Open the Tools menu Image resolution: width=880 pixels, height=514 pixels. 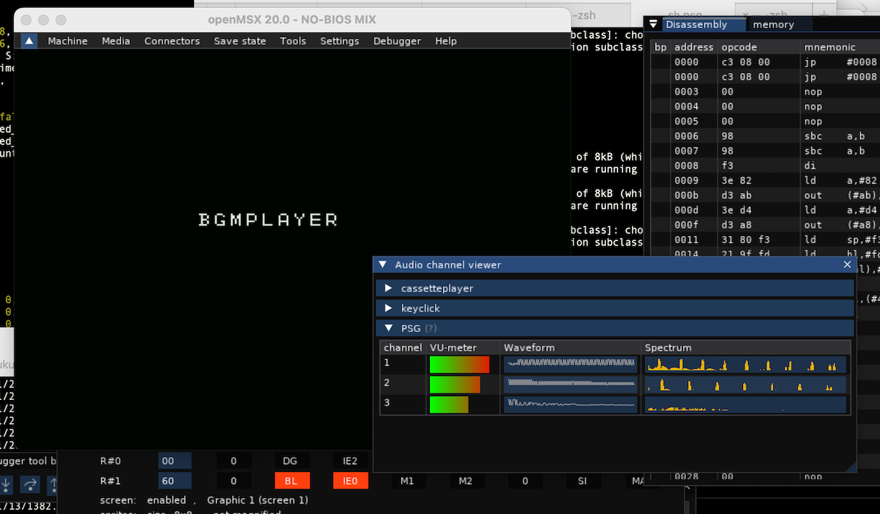coord(294,41)
